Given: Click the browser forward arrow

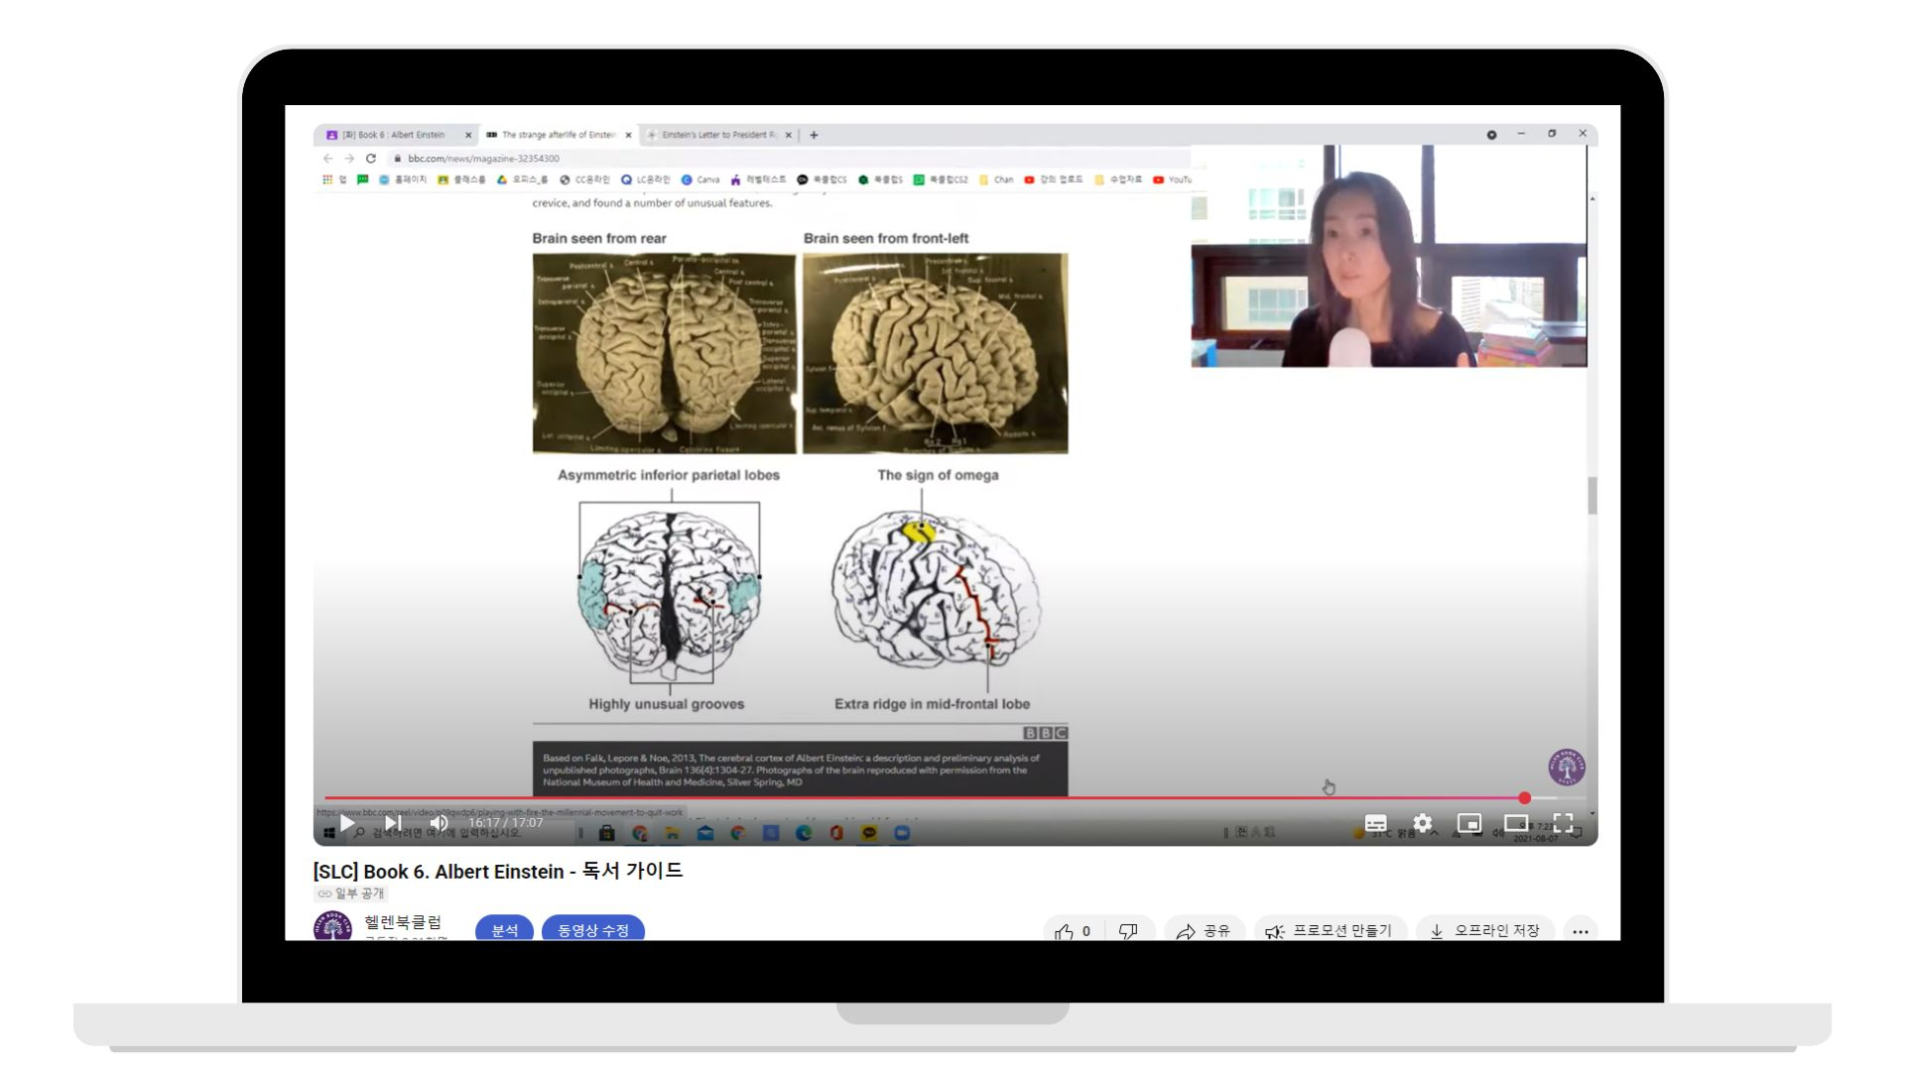Looking at the screenshot, I should pos(349,159).
